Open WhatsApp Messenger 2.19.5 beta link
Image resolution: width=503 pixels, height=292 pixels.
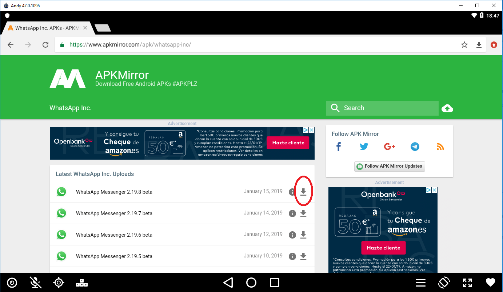tap(114, 256)
